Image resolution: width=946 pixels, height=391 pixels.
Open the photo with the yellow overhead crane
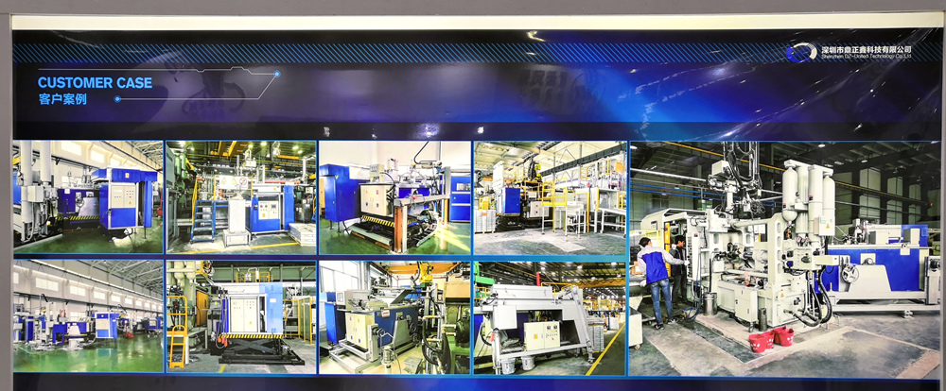tap(394, 316)
